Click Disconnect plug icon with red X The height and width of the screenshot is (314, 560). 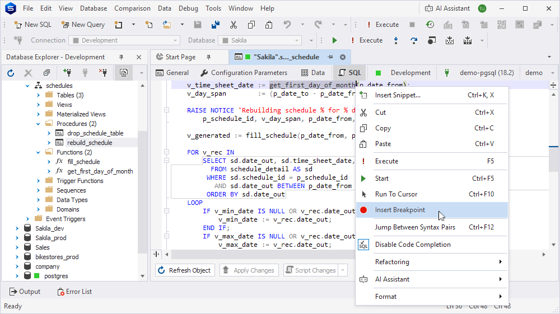coord(103,73)
